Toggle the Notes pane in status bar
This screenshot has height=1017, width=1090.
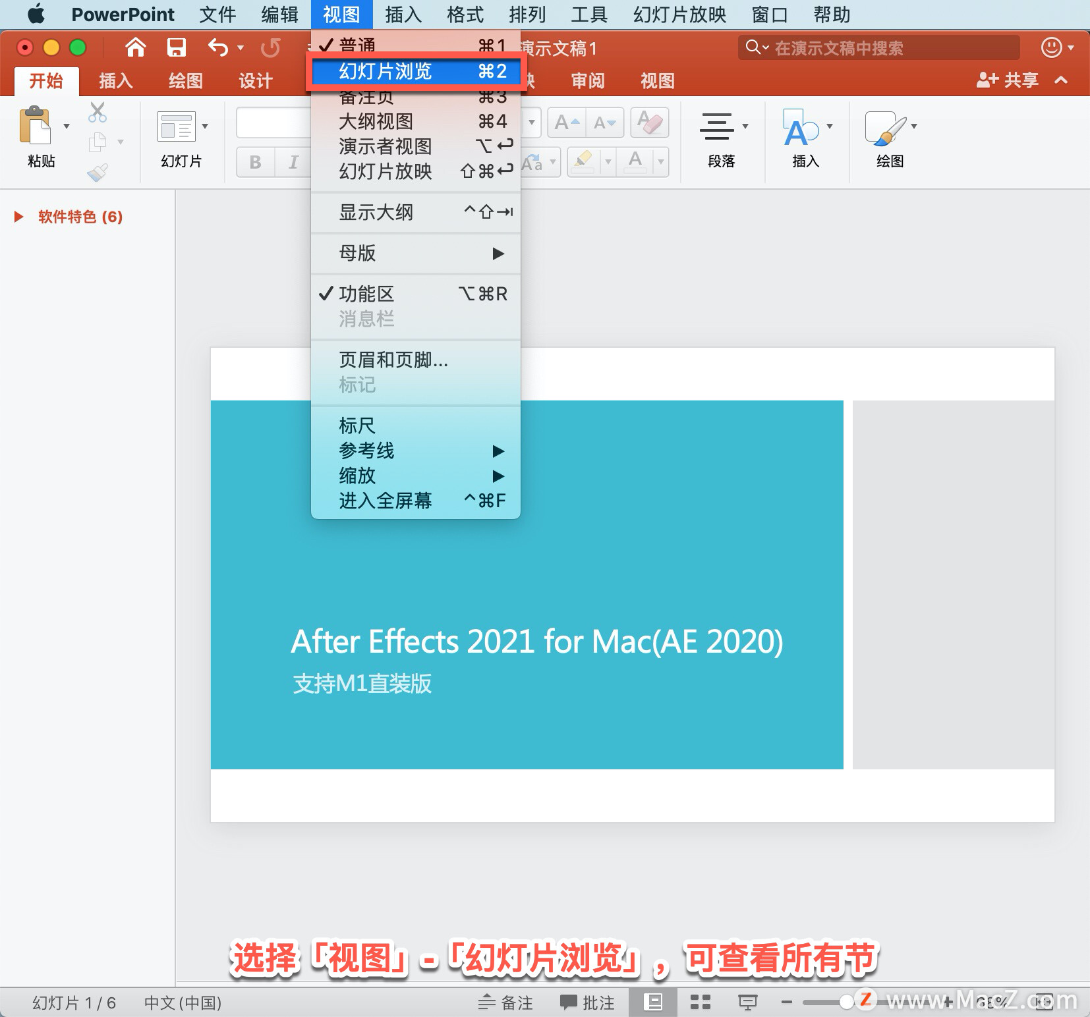(x=505, y=1003)
